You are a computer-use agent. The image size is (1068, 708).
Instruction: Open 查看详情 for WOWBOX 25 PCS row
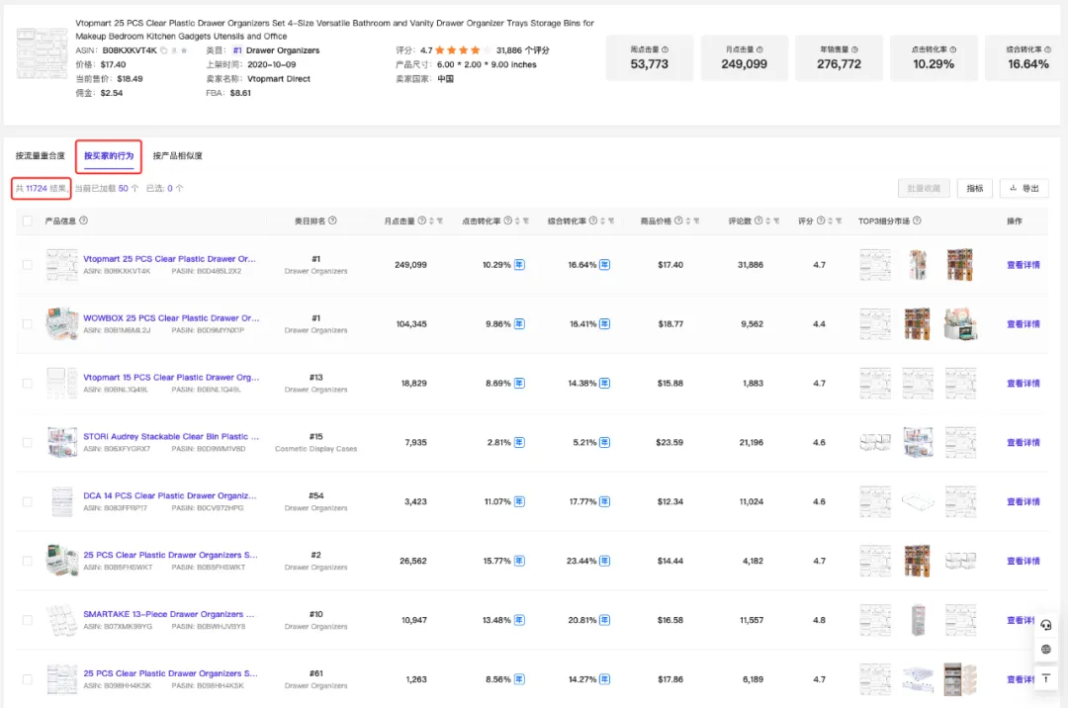click(1023, 324)
